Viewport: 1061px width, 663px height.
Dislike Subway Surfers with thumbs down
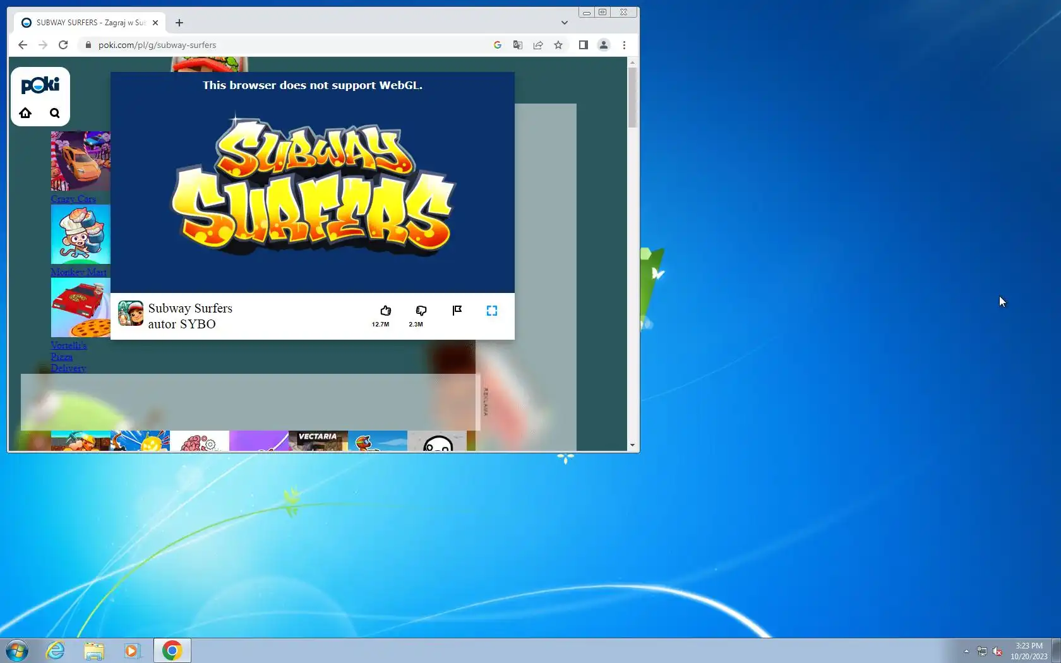(x=421, y=311)
